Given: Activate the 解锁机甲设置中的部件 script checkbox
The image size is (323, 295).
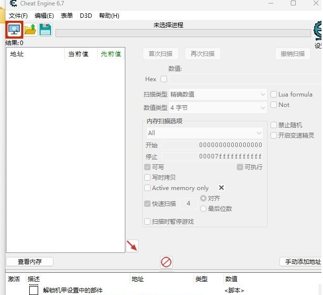Looking at the screenshot, I should [34, 290].
